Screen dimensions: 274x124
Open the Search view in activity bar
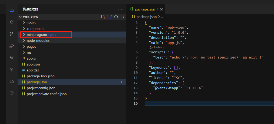[11, 22]
